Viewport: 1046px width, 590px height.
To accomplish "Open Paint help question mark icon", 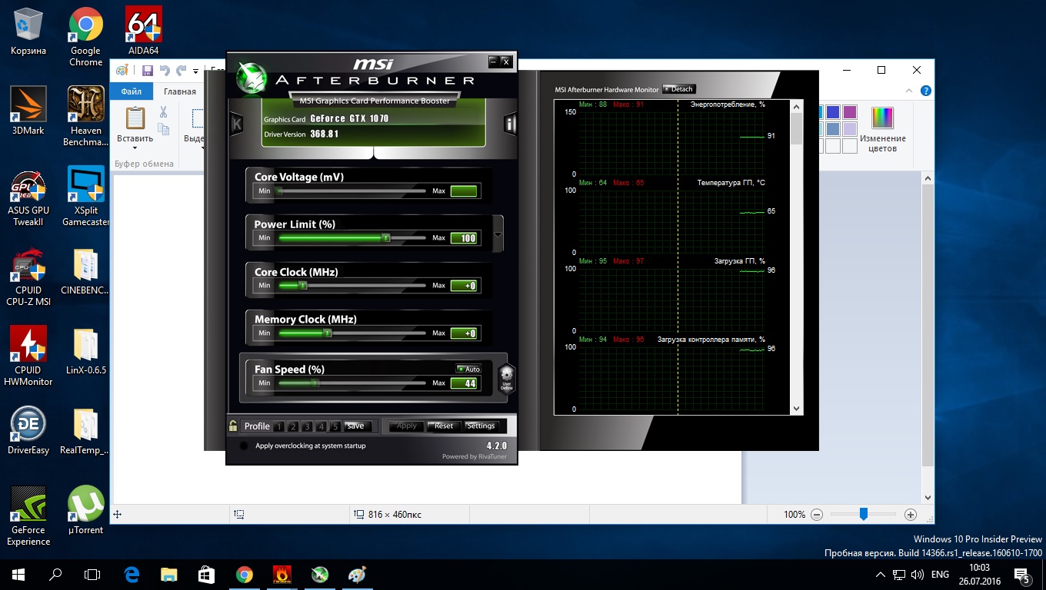I will [926, 91].
